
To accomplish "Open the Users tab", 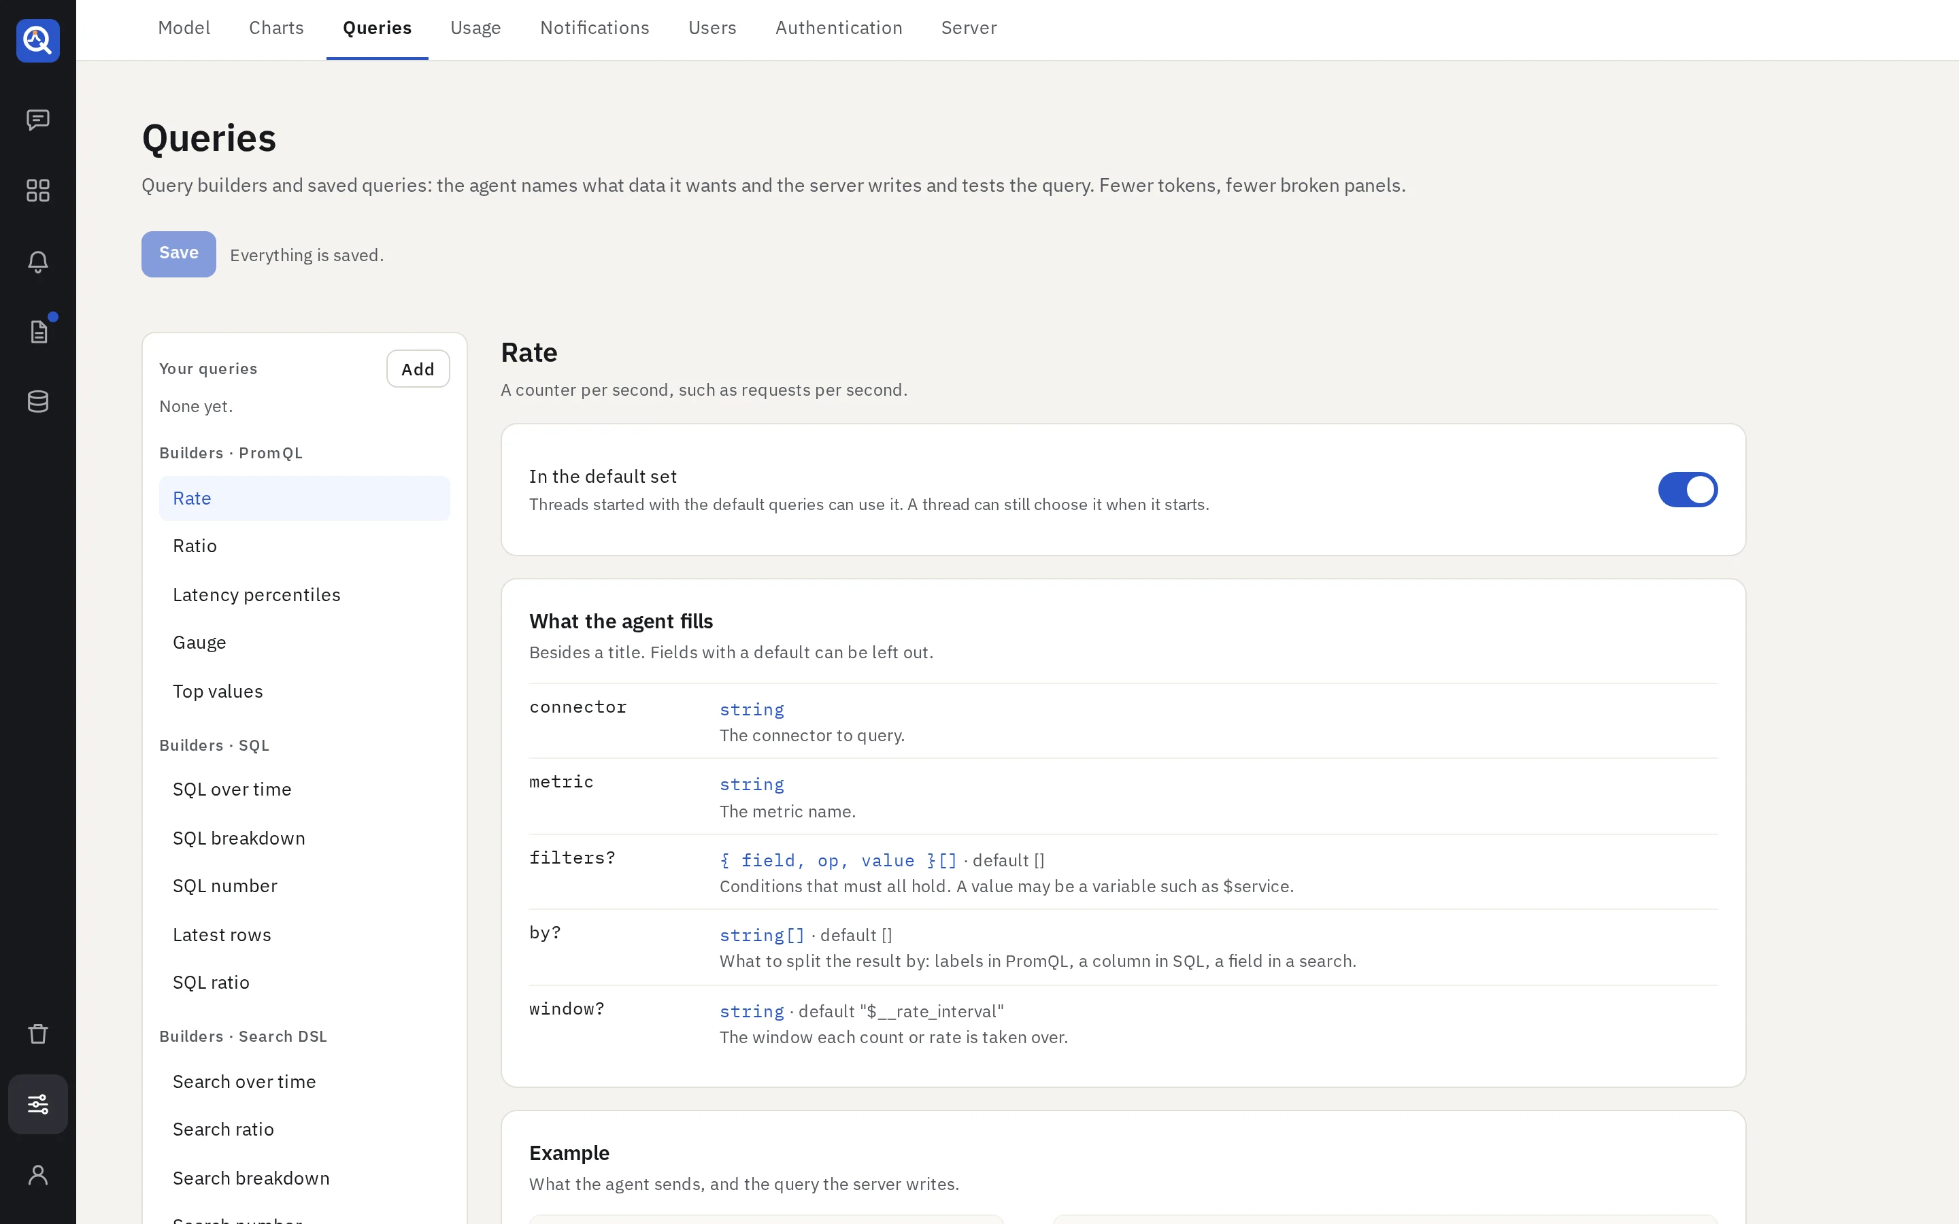I will click(711, 29).
